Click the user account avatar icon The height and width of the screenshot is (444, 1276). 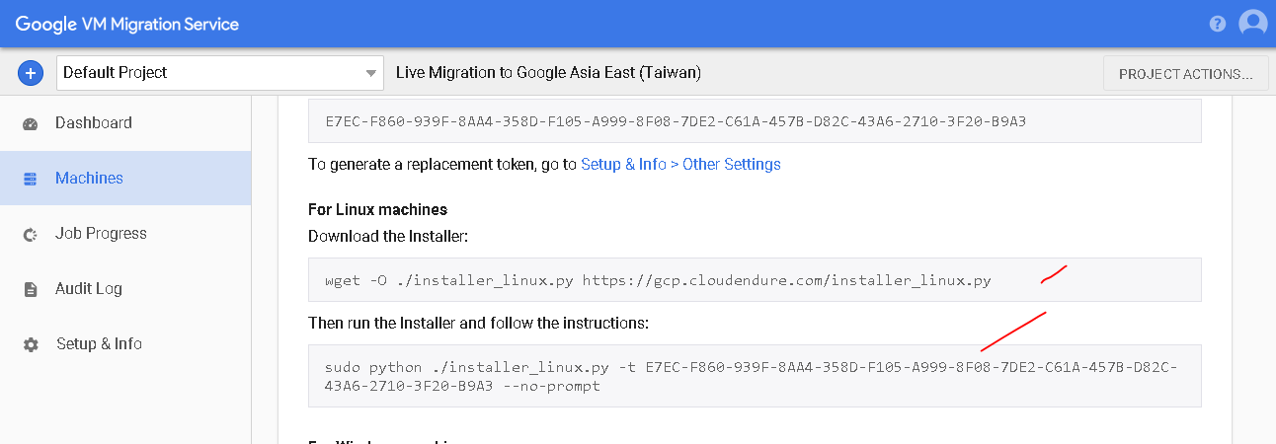click(x=1252, y=23)
